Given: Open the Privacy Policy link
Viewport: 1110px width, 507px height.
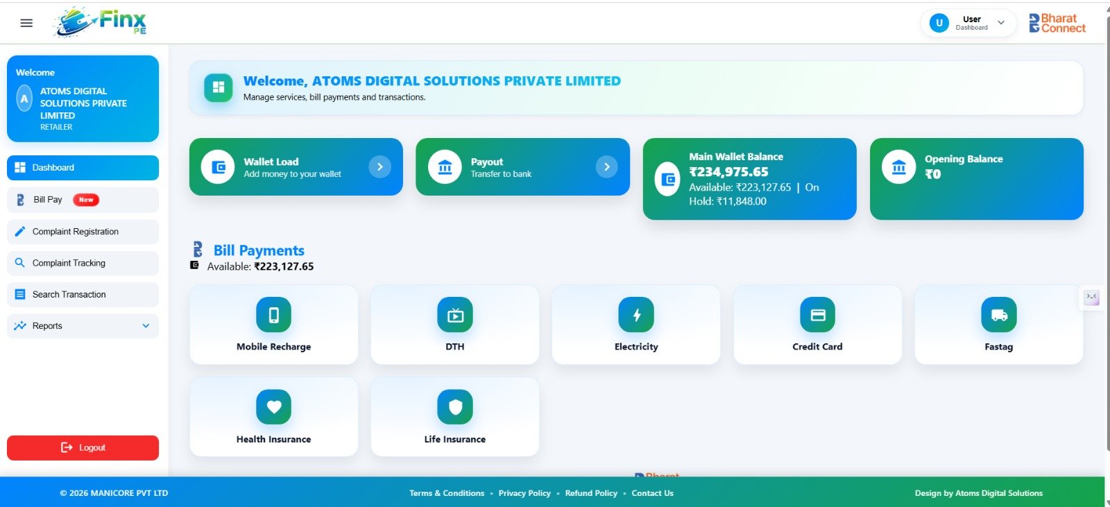Looking at the screenshot, I should coord(524,493).
